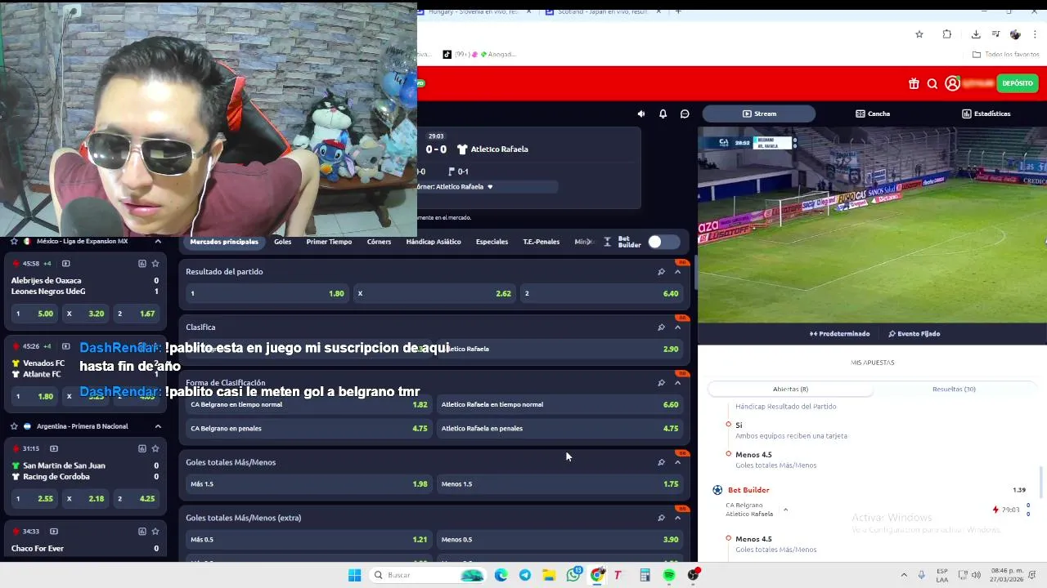Switch to the Especiales tab
This screenshot has height=588, width=1047.
[x=492, y=242]
